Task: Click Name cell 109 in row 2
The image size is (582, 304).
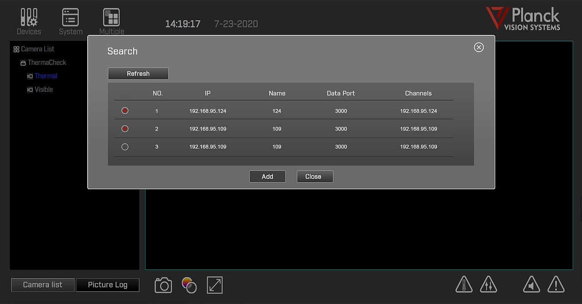Action: 277,129
